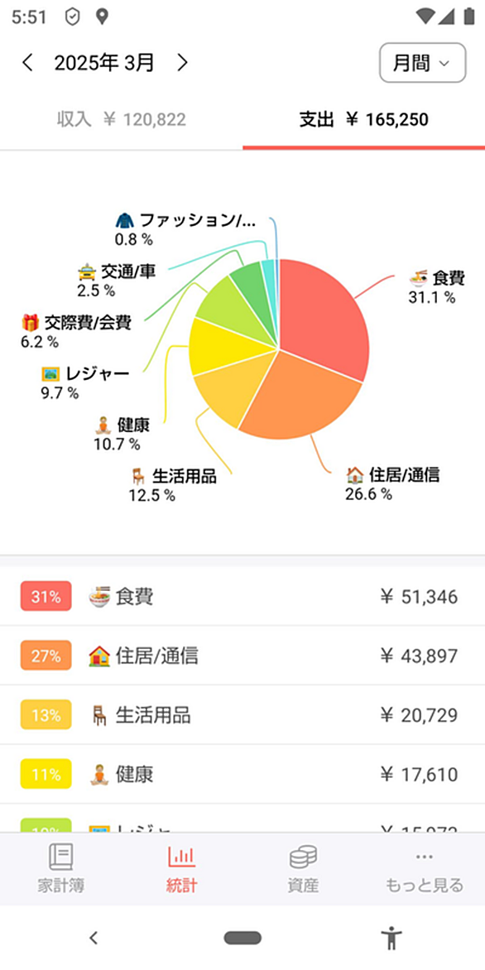
Task: Tap the house icon in 住居/通信 row
Action: pos(99,655)
